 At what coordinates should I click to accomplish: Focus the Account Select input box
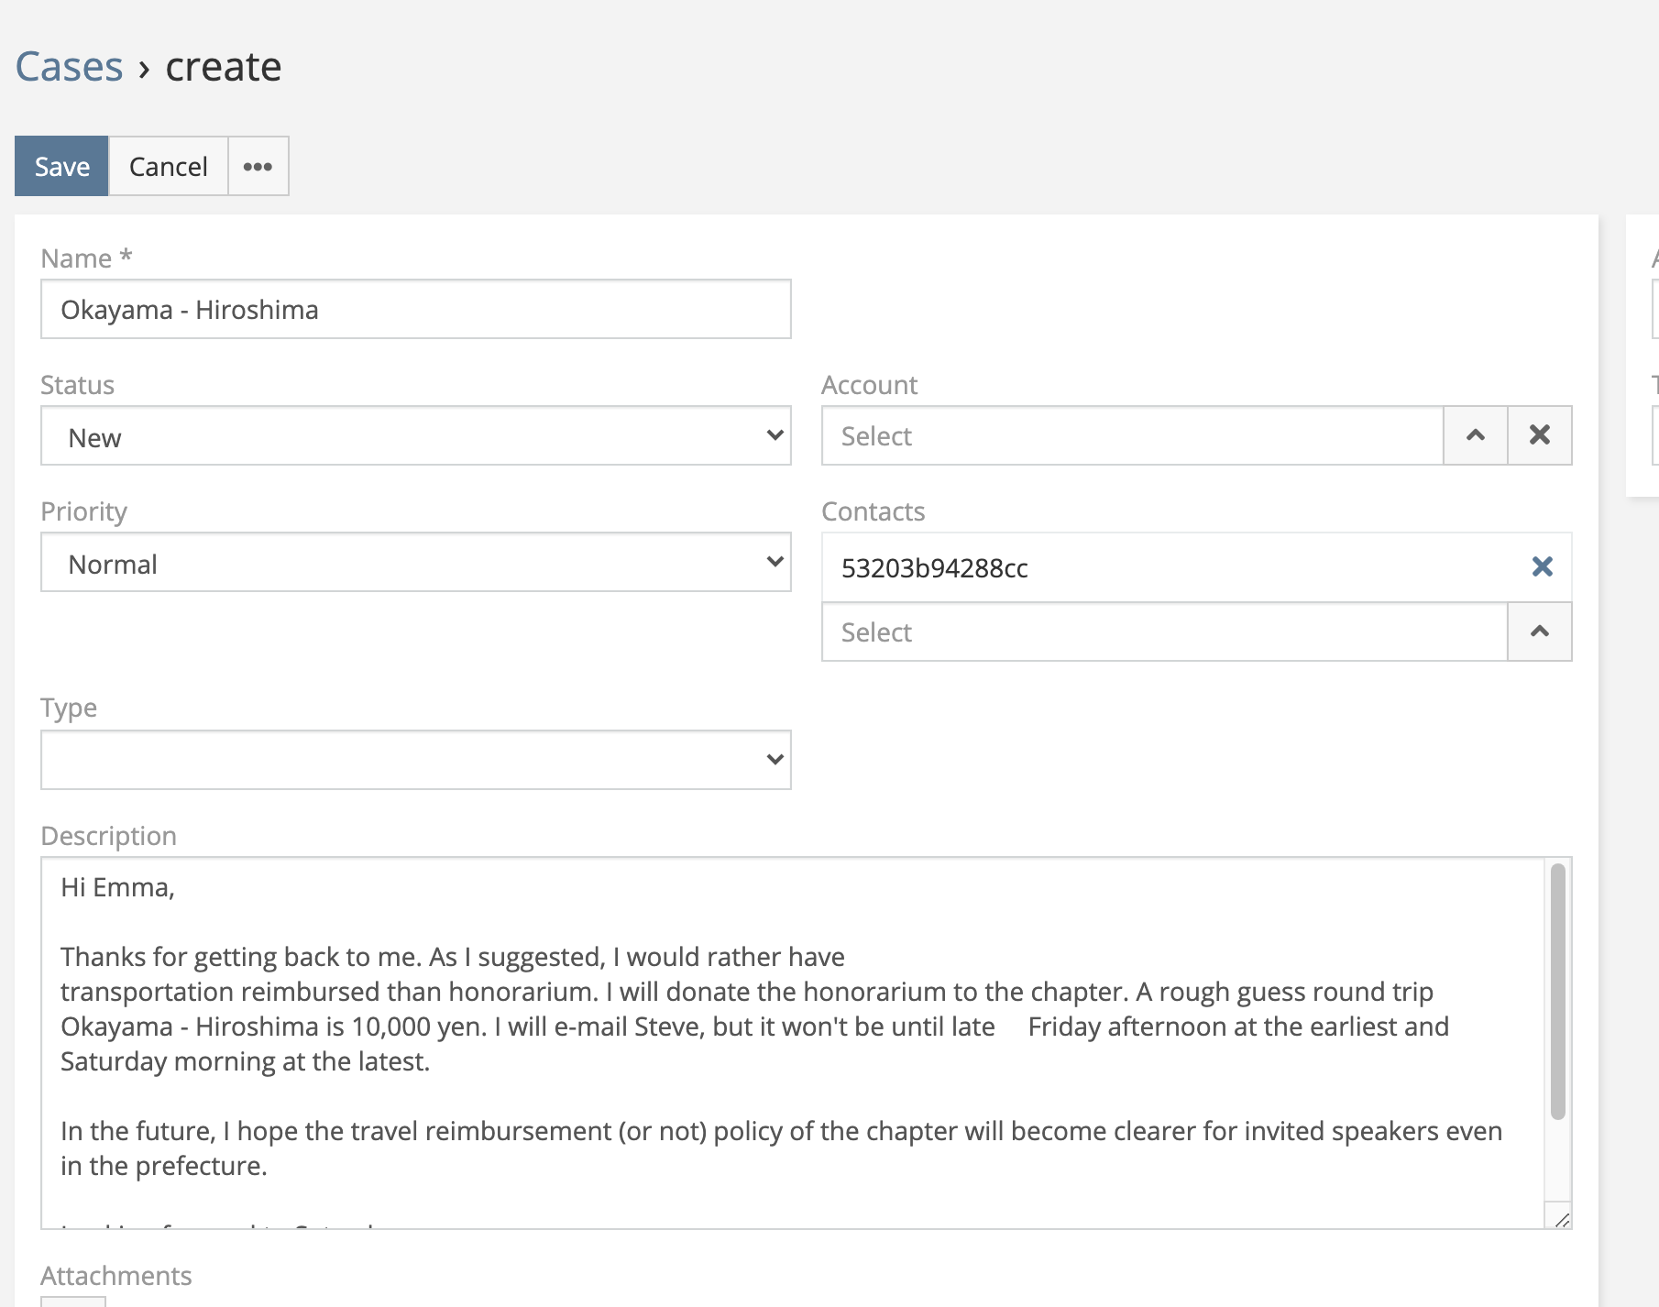pyautogui.click(x=1131, y=436)
